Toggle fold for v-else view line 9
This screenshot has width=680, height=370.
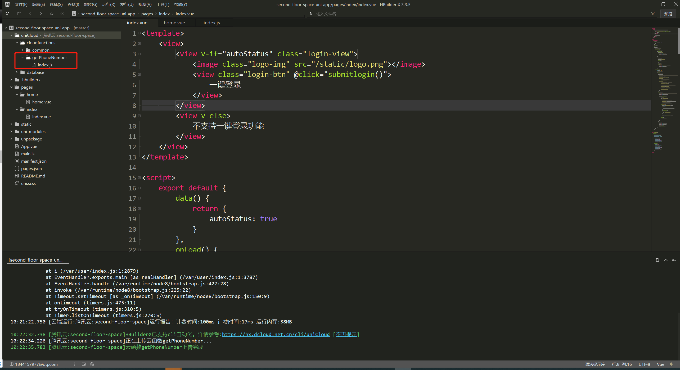139,116
